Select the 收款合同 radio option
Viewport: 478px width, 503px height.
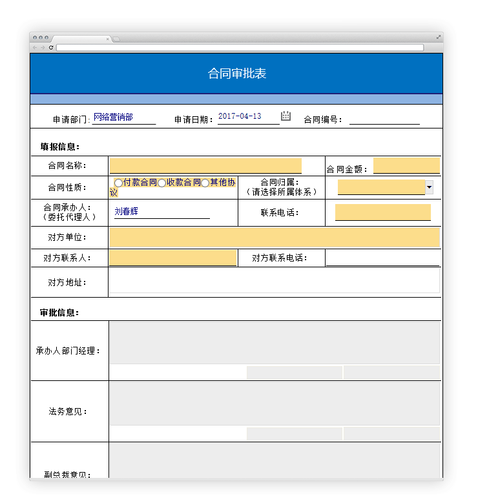point(162,183)
